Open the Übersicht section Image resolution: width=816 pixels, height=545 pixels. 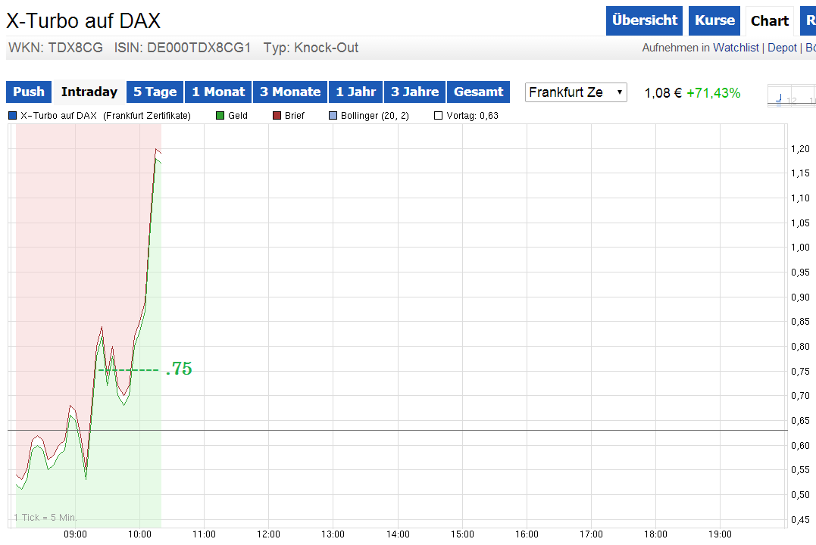click(x=644, y=20)
